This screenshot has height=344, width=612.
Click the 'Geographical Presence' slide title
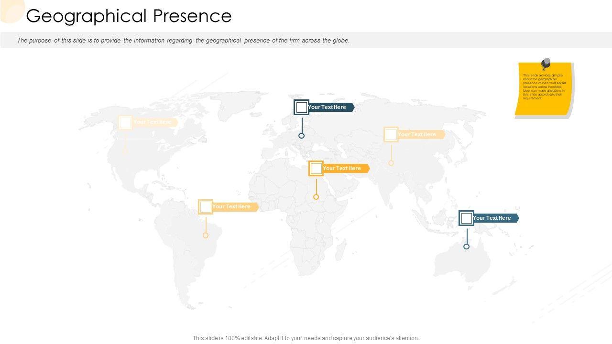point(129,16)
